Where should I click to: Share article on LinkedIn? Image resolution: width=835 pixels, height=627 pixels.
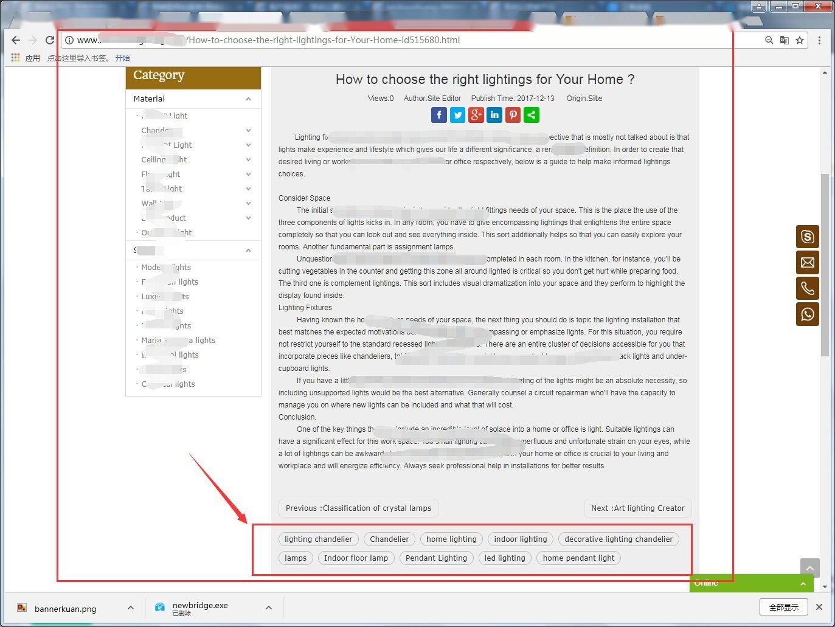[494, 115]
